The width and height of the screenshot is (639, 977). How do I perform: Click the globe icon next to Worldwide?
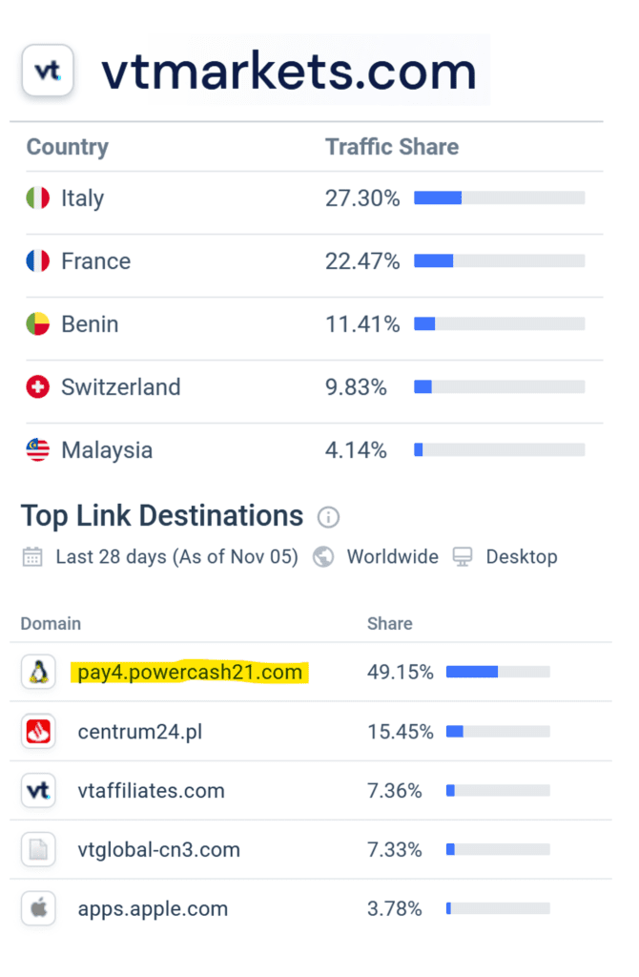[x=323, y=556]
